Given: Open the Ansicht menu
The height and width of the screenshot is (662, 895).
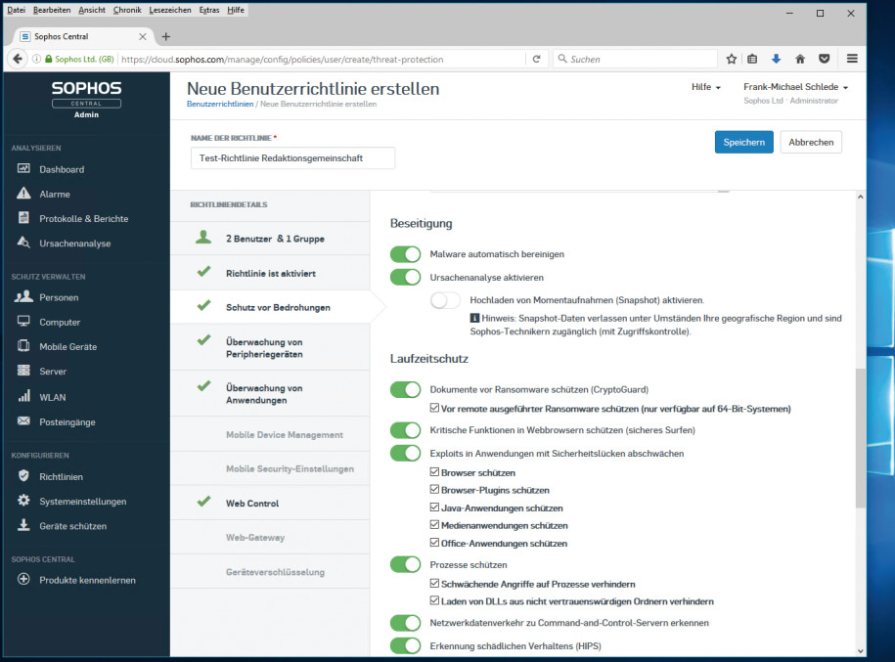Looking at the screenshot, I should [92, 10].
